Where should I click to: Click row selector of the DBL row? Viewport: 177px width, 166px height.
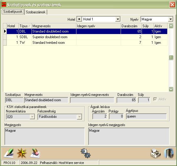pos(5,31)
